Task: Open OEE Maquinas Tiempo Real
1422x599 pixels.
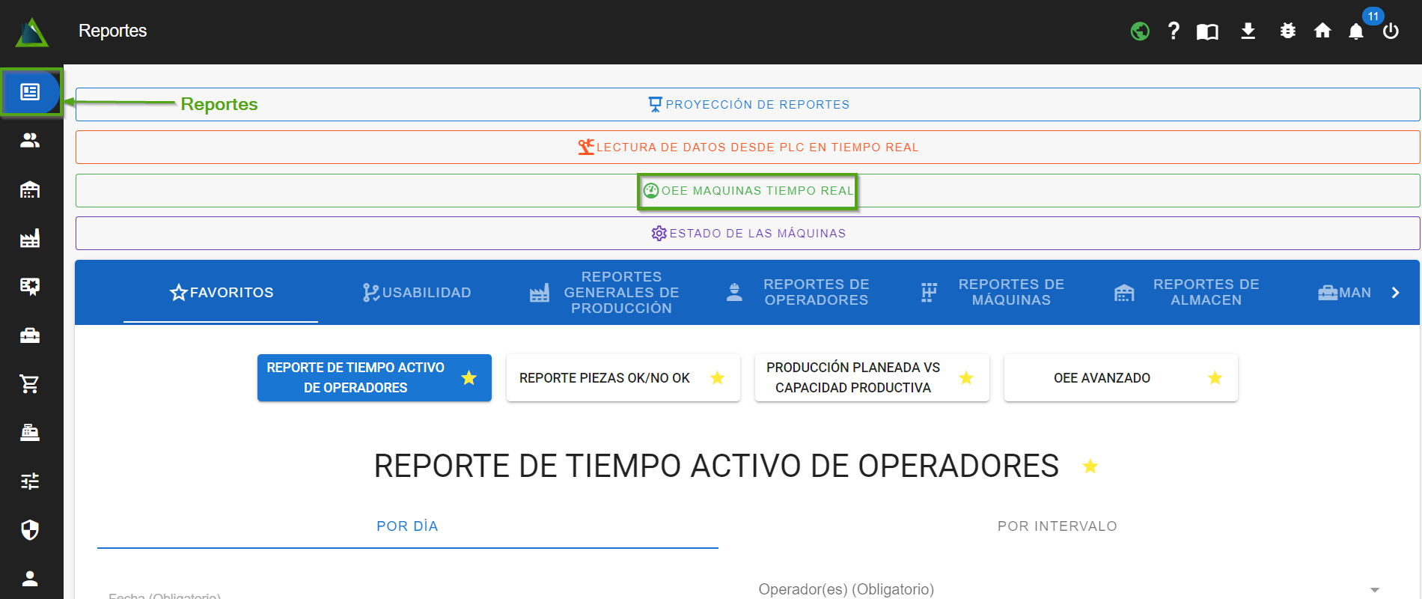Action: click(748, 191)
